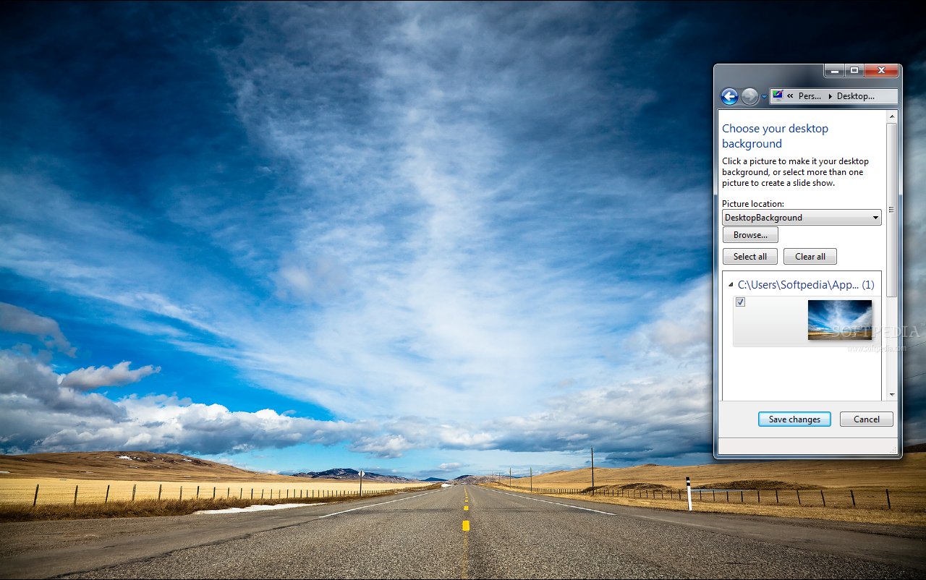The width and height of the screenshot is (926, 580).
Task: Click the Browse... button
Action: click(750, 235)
